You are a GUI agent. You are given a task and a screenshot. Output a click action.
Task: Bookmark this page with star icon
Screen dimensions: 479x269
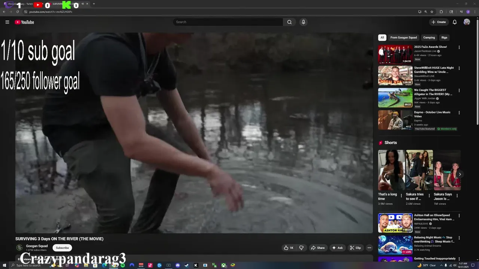click(431, 12)
